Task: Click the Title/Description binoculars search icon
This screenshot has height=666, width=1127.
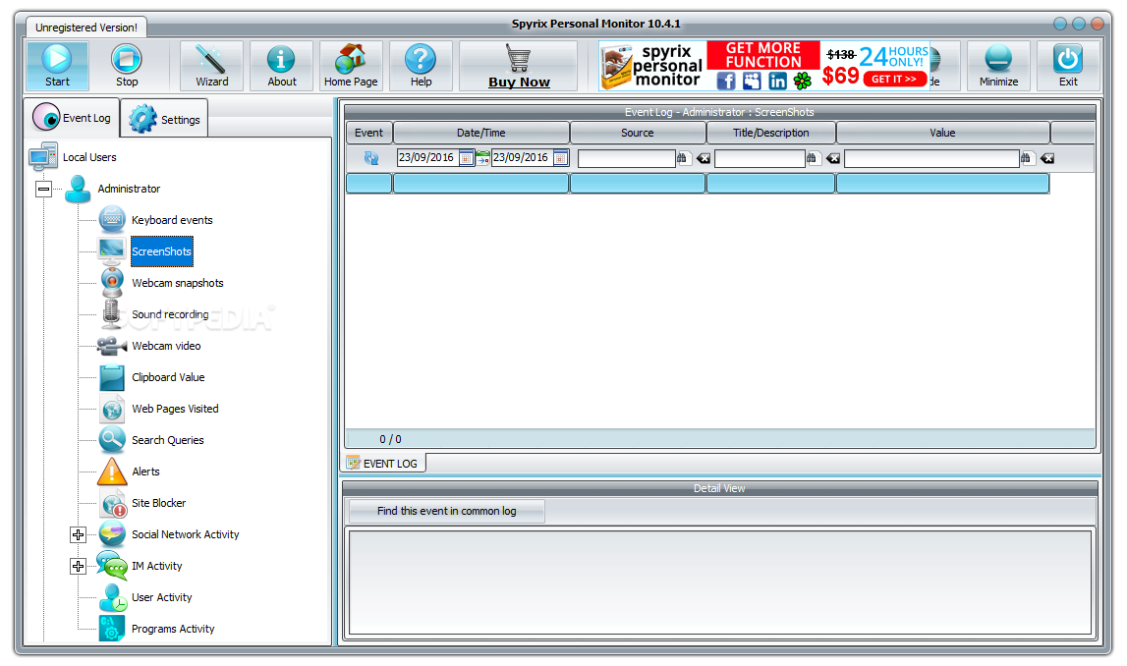Action: point(813,158)
